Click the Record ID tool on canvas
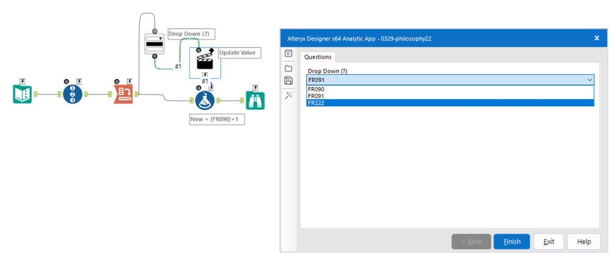609x253 pixels. point(73,94)
